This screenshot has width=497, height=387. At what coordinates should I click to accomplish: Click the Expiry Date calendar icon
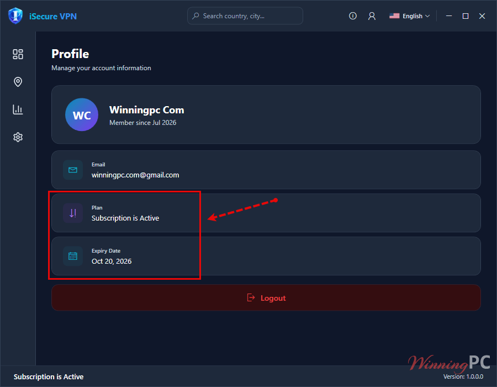tap(73, 256)
